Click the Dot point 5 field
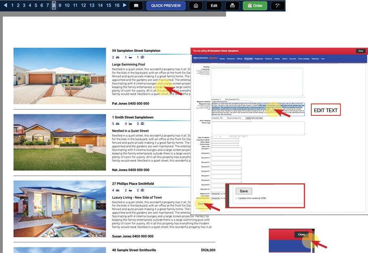 coord(226,167)
